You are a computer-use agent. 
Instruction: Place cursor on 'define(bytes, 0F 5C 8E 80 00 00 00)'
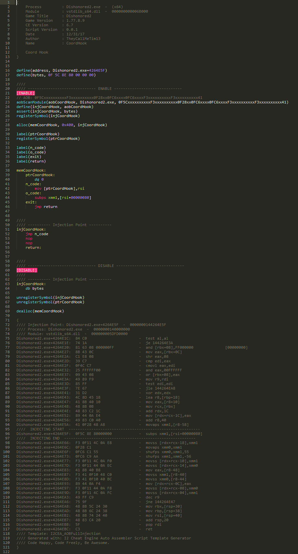[56, 75]
